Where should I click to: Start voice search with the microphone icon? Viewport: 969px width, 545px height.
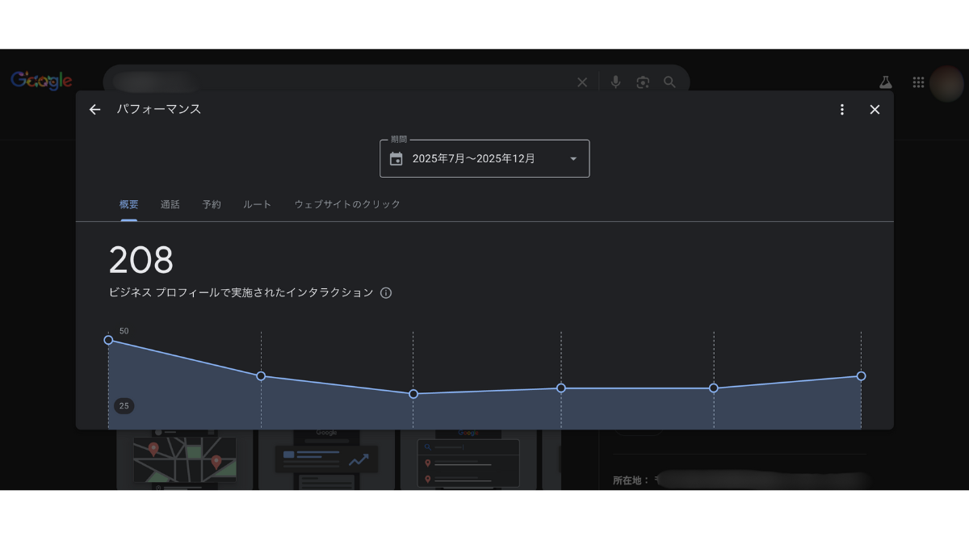pyautogui.click(x=615, y=82)
